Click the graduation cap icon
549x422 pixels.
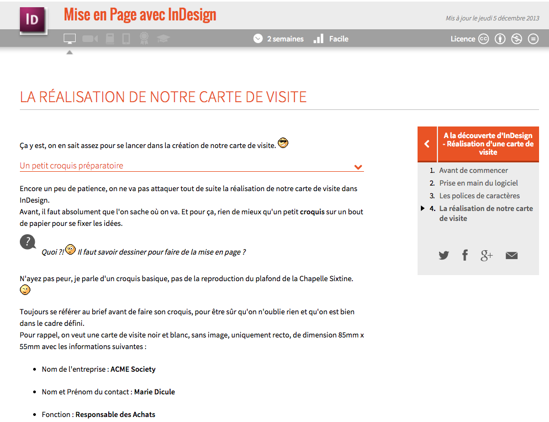click(163, 39)
